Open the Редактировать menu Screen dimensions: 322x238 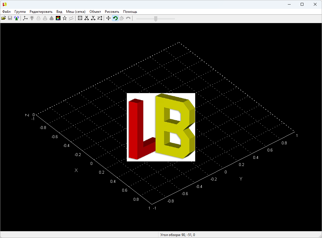click(41, 12)
